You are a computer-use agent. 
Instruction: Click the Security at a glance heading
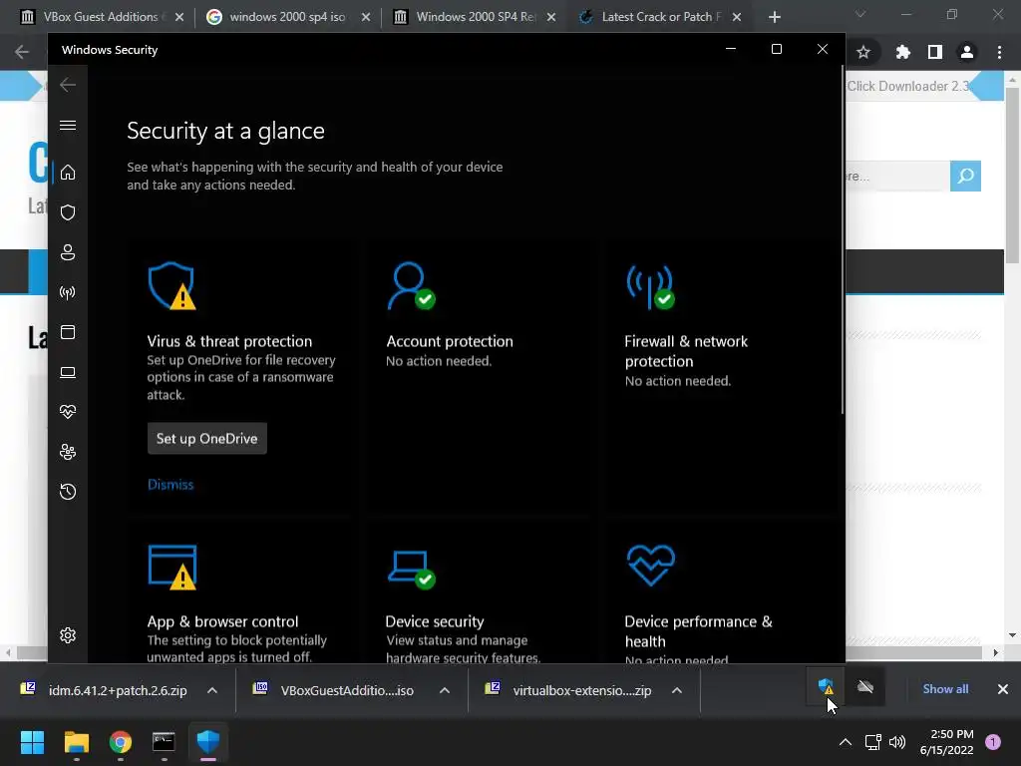226,131
